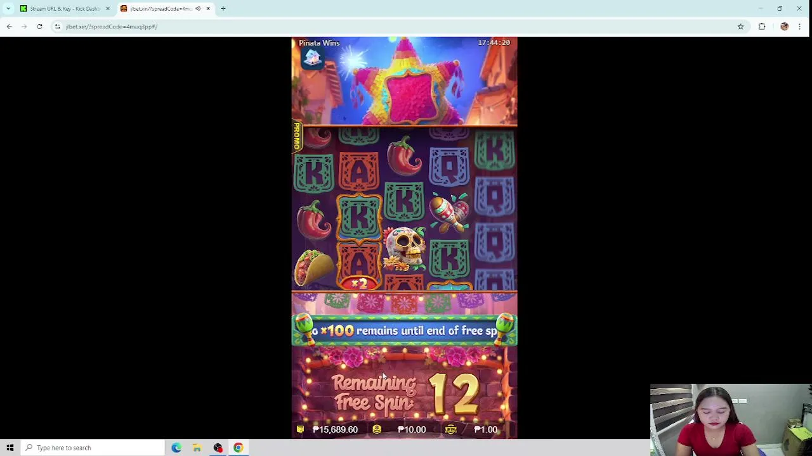This screenshot has height=456, width=812.
Task: Click browser back arrow
Action: [9, 27]
